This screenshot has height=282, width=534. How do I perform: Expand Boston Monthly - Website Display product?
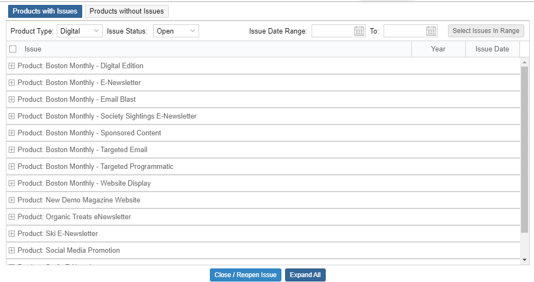[x=11, y=183]
